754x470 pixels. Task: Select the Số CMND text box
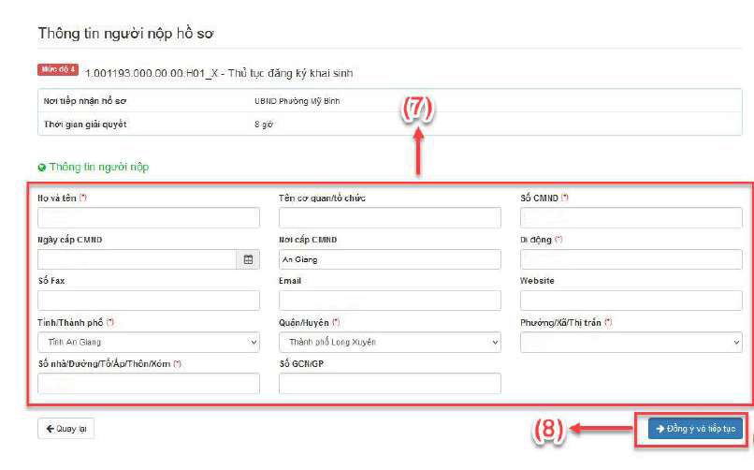click(x=631, y=218)
